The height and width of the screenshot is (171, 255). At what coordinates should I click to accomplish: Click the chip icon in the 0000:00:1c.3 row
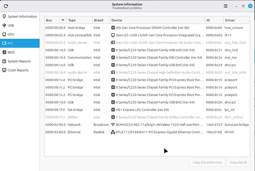pos(113,95)
